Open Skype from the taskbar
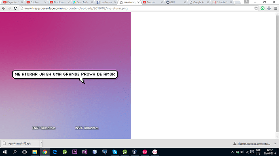This screenshot has height=156, width=279. [114, 152]
